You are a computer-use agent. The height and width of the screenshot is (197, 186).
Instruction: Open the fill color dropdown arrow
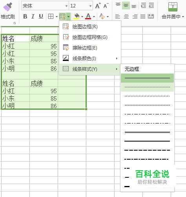point(82,17)
